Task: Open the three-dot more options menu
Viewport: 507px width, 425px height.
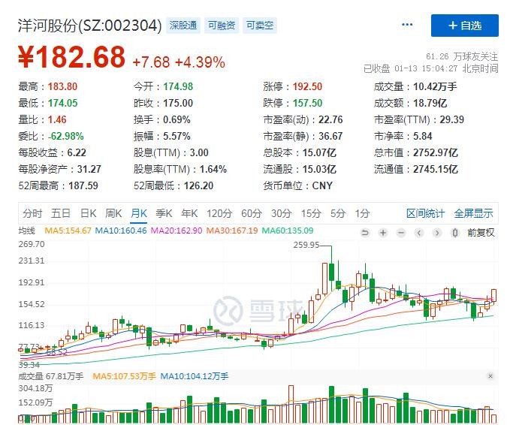Action: [x=407, y=25]
